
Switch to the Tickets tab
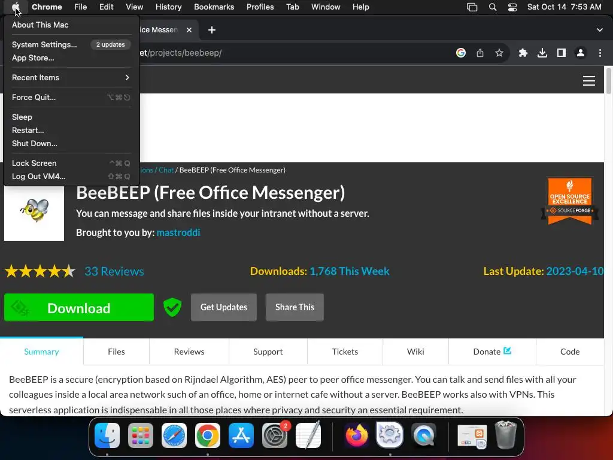pyautogui.click(x=345, y=352)
